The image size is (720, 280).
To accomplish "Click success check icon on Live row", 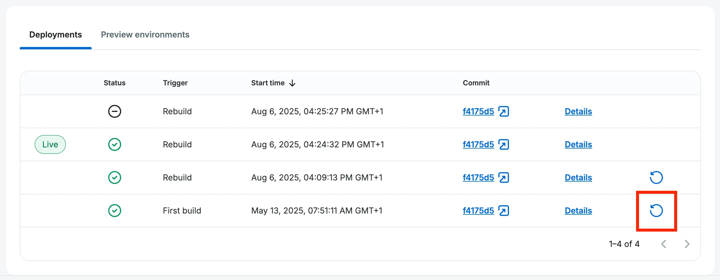I will pos(115,144).
